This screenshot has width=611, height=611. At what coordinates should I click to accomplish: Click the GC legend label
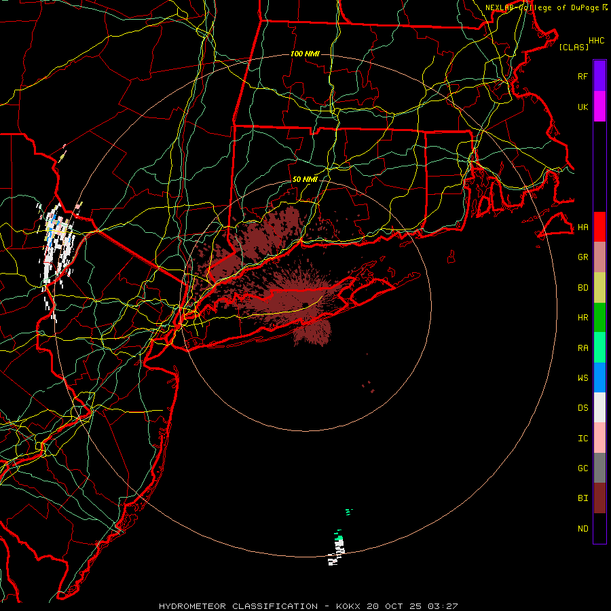pyautogui.click(x=583, y=468)
